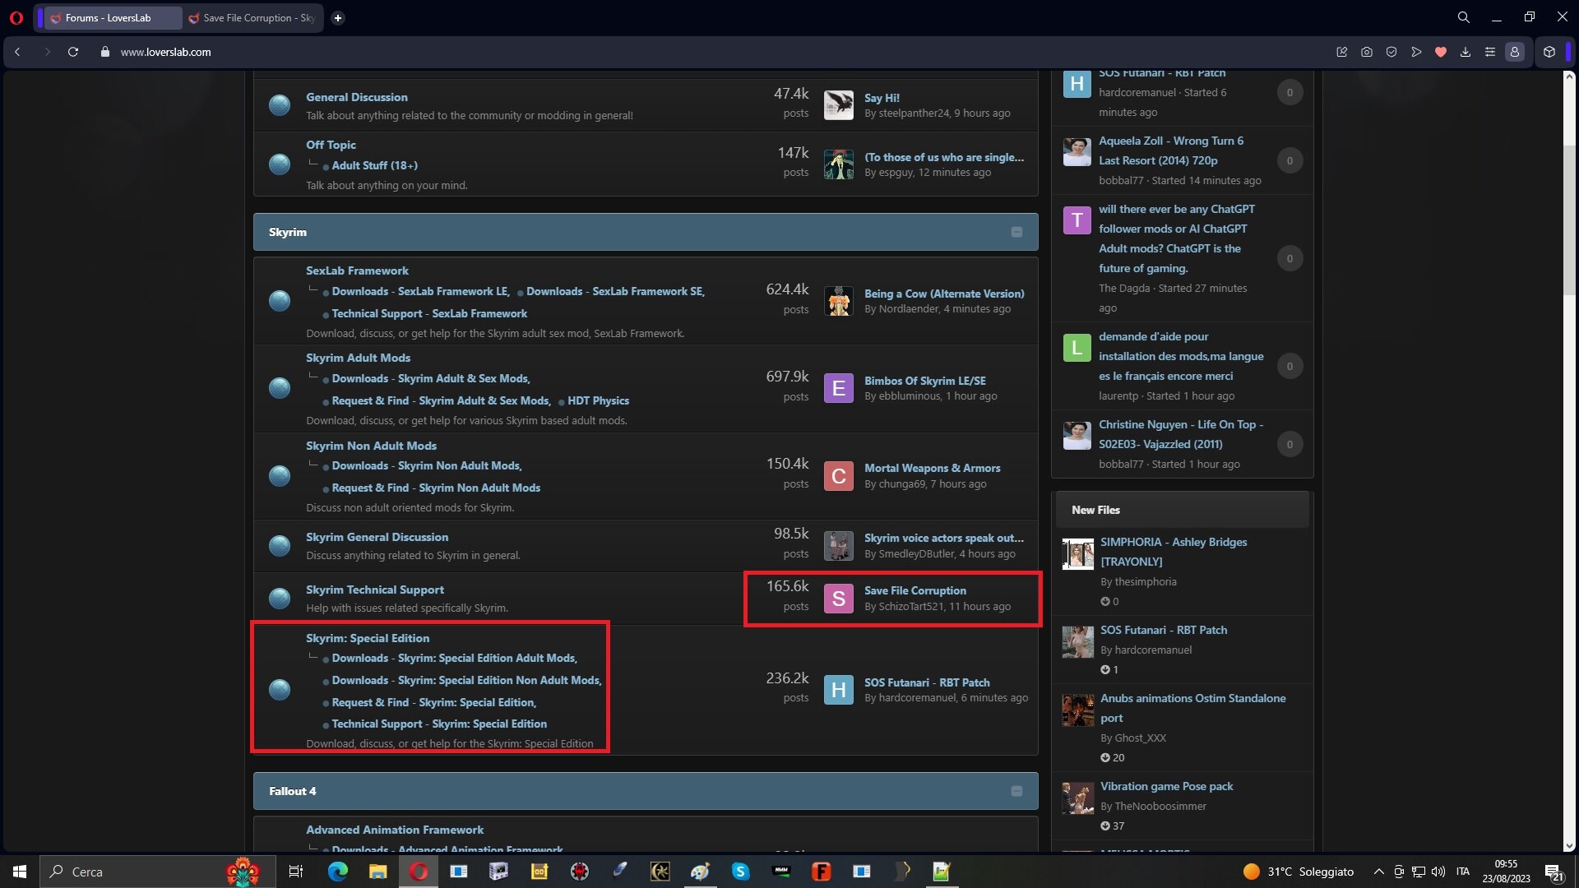Click the Skyrim Technical Support forum status icon
The height and width of the screenshot is (888, 1579).
click(280, 598)
